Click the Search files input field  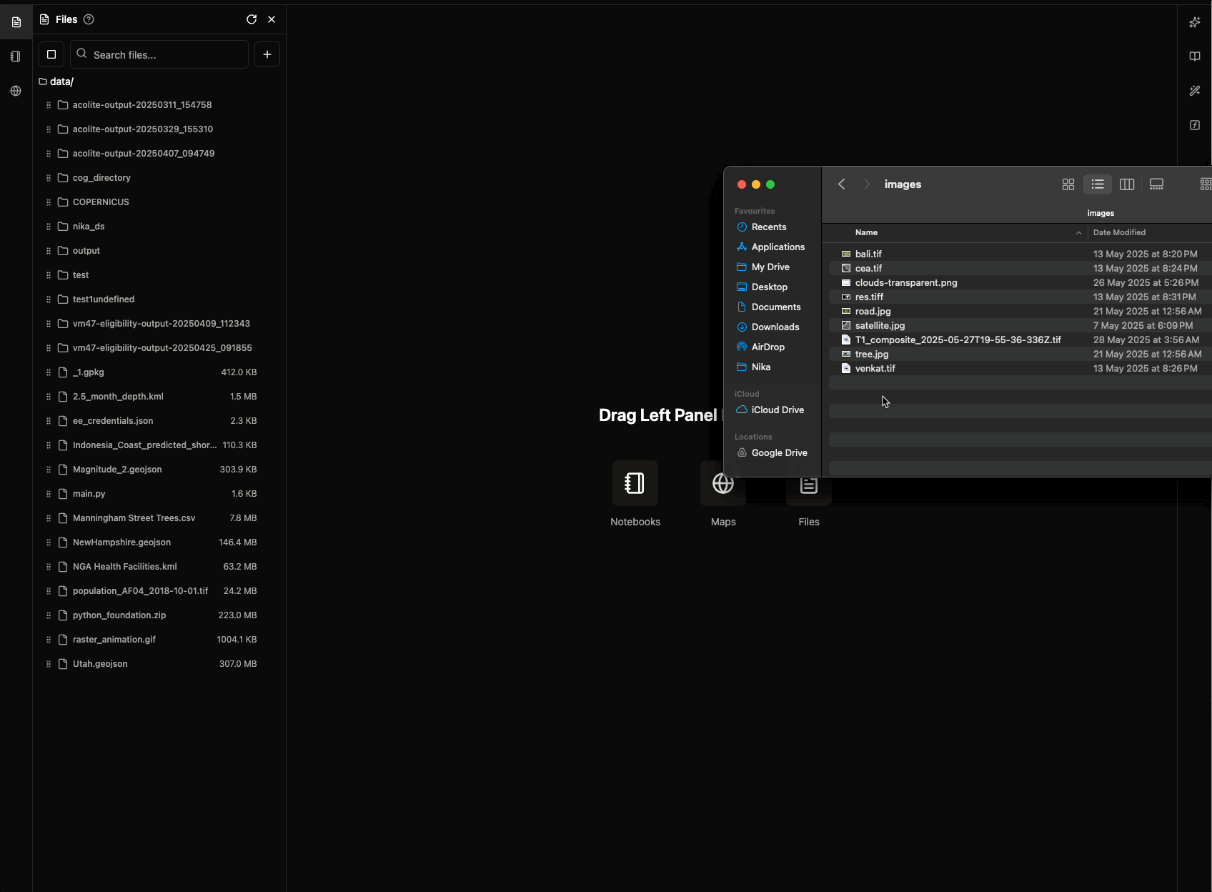pyautogui.click(x=158, y=54)
